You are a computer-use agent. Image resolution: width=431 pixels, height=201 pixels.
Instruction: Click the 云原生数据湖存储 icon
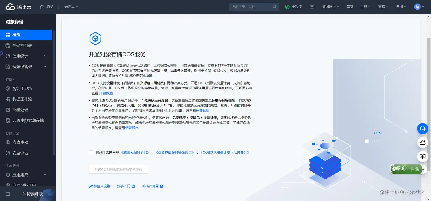pos(8,120)
